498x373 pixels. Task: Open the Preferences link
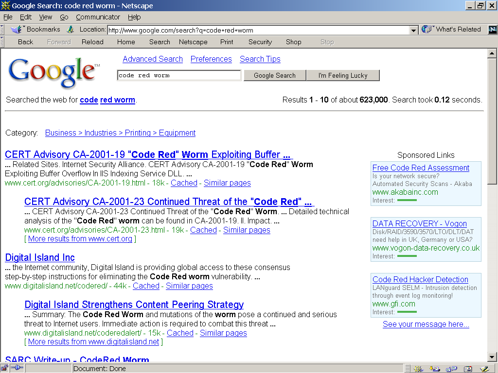pyautogui.click(x=211, y=59)
